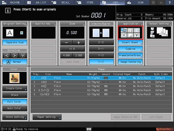The width and height of the screenshot is (174, 131).
Task: Open the keyboard icon in the status bar
Action: [x=89, y=129]
